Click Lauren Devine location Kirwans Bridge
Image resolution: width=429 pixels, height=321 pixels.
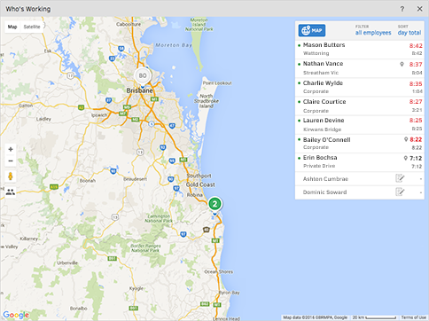coord(322,129)
